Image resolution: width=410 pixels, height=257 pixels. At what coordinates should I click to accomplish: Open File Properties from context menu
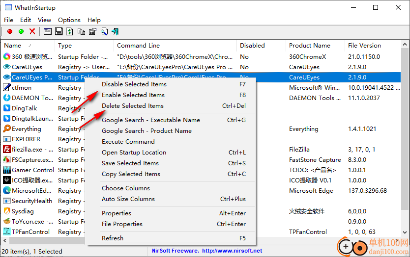(x=171, y=224)
